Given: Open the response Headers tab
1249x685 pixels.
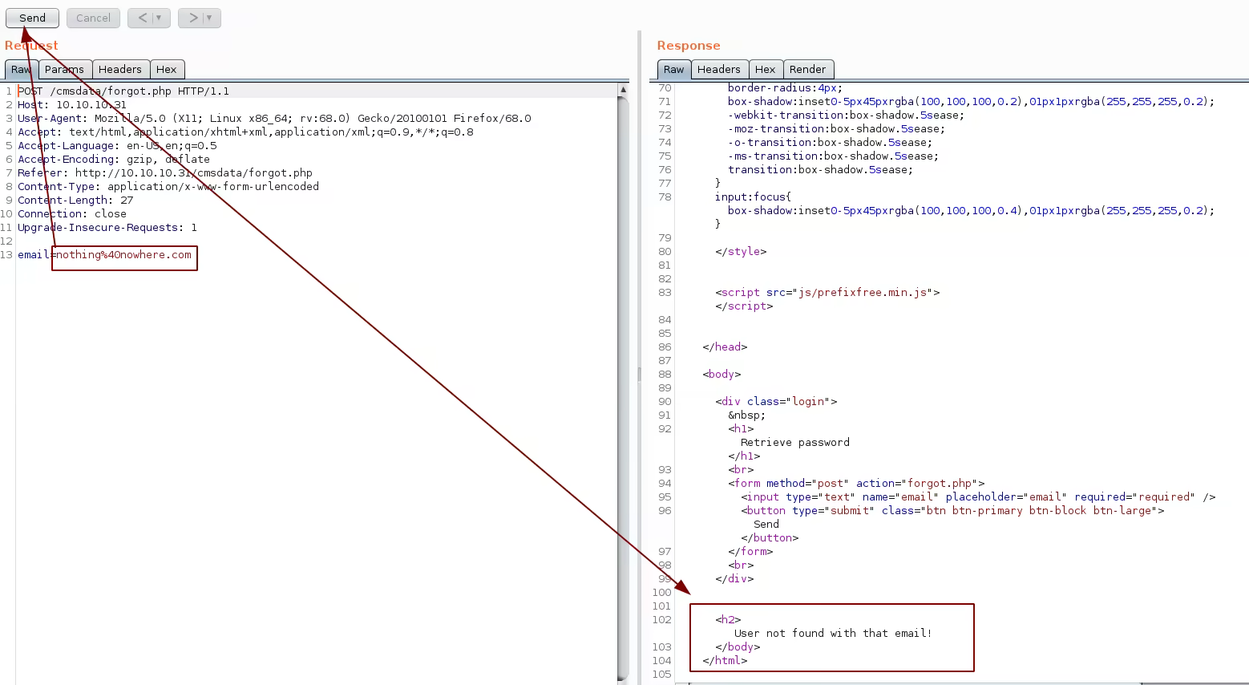Looking at the screenshot, I should tap(718, 70).
